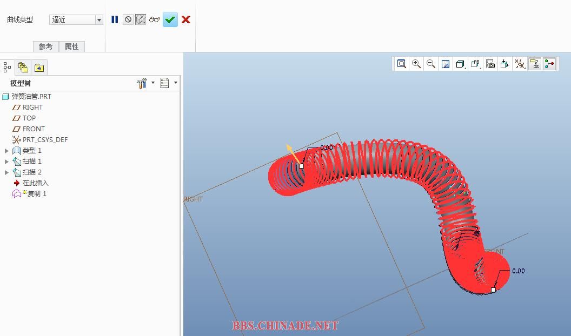Click the Zoom In icon
This screenshot has height=336, width=571.
pos(416,64)
